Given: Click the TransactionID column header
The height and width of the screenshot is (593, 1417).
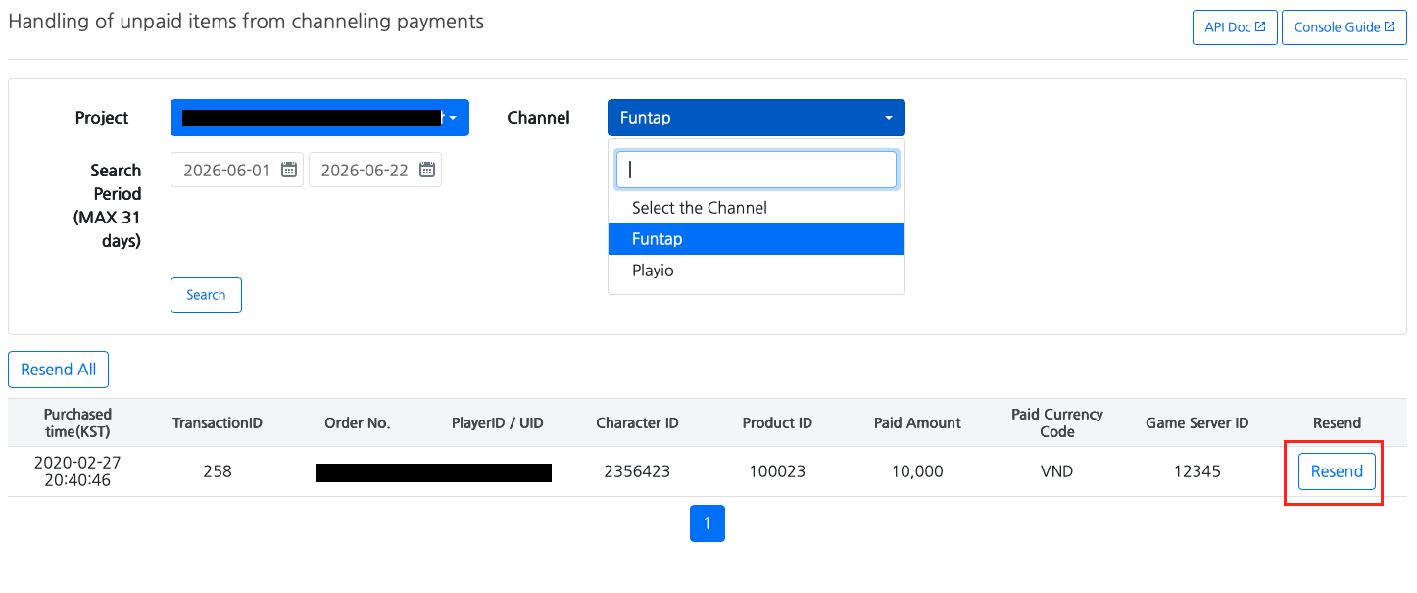Looking at the screenshot, I should (x=218, y=423).
